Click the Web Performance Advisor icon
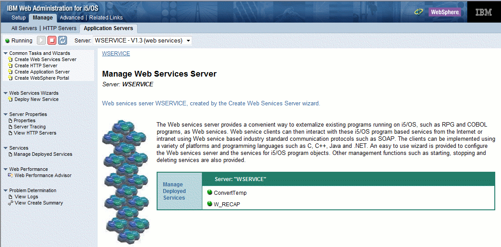 point(10,175)
